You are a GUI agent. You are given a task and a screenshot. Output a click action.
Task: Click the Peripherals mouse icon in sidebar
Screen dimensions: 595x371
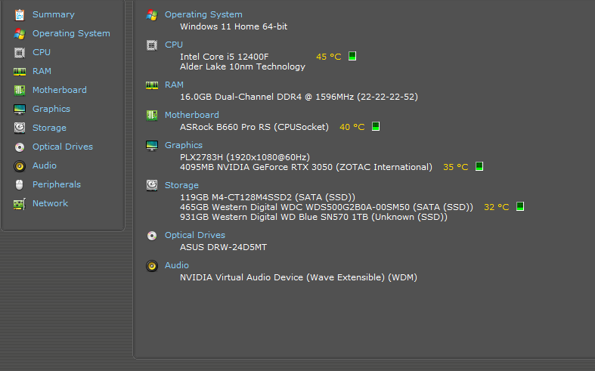click(20, 184)
